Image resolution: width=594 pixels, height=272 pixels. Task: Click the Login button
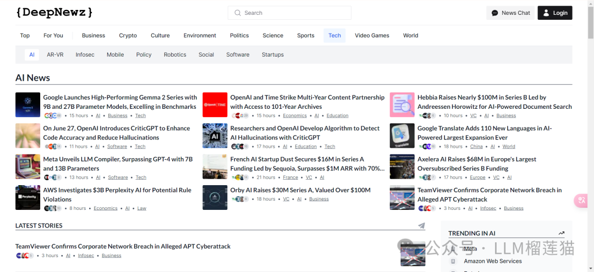[555, 13]
